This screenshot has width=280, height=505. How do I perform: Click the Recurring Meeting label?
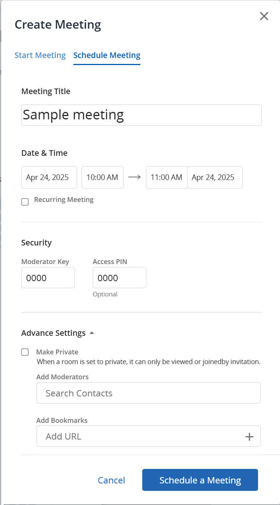point(64,200)
